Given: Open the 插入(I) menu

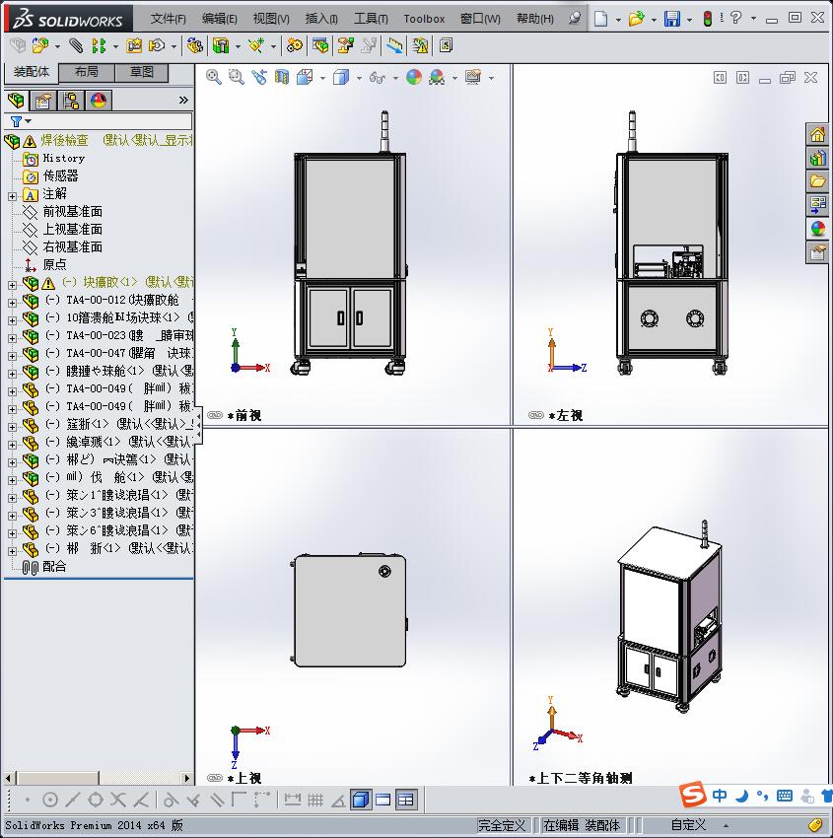Looking at the screenshot, I should [321, 19].
